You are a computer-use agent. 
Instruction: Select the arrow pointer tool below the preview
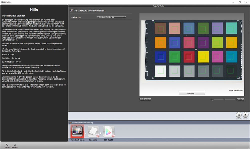pos(145,99)
